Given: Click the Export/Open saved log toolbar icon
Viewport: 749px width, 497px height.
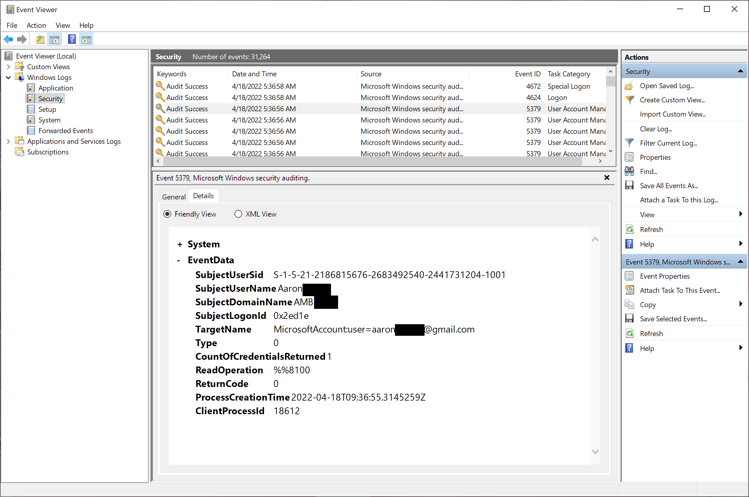Looking at the screenshot, I should click(x=40, y=39).
